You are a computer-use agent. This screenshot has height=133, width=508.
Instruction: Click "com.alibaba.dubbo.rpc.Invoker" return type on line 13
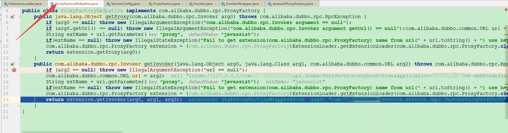click(x=98, y=64)
